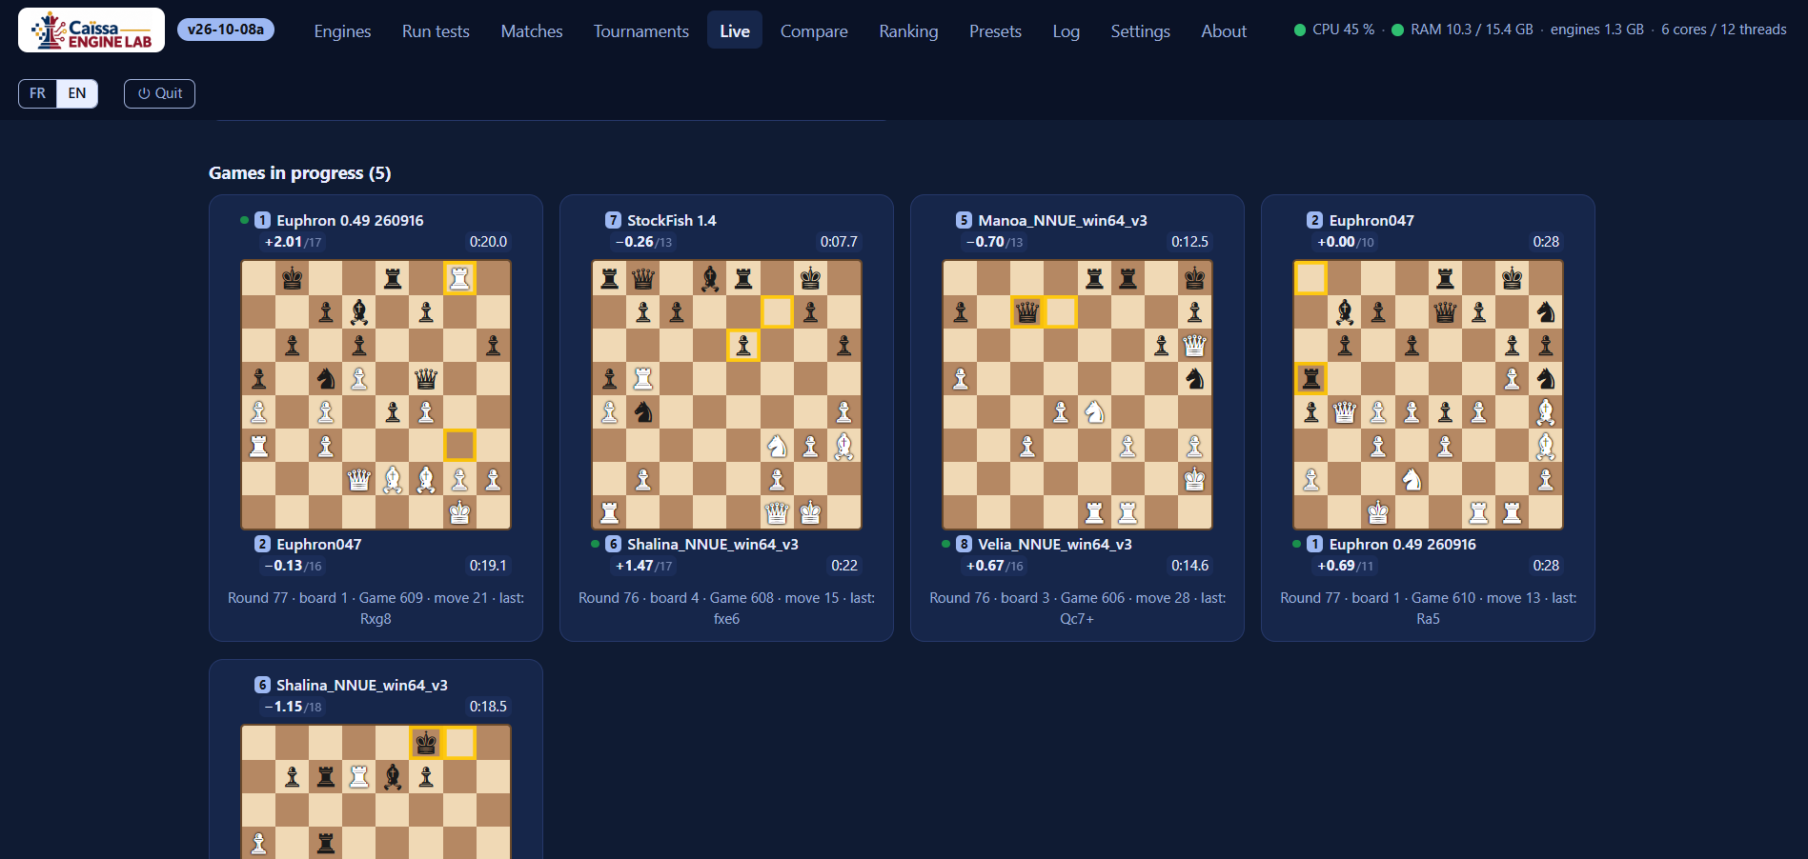Open the Compare tab
The height and width of the screenshot is (859, 1808).
click(814, 30)
